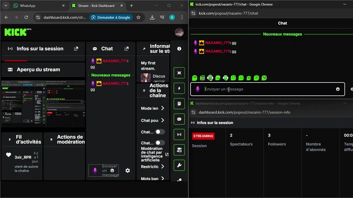Open the Chrome three-dot menu
Screen dimensions: 353x198
[182, 17]
